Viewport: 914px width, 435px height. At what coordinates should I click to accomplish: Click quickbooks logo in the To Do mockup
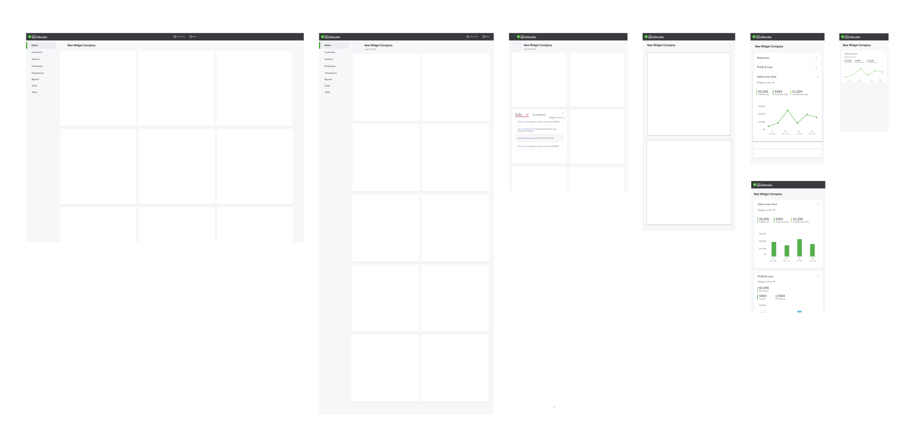[x=526, y=37]
